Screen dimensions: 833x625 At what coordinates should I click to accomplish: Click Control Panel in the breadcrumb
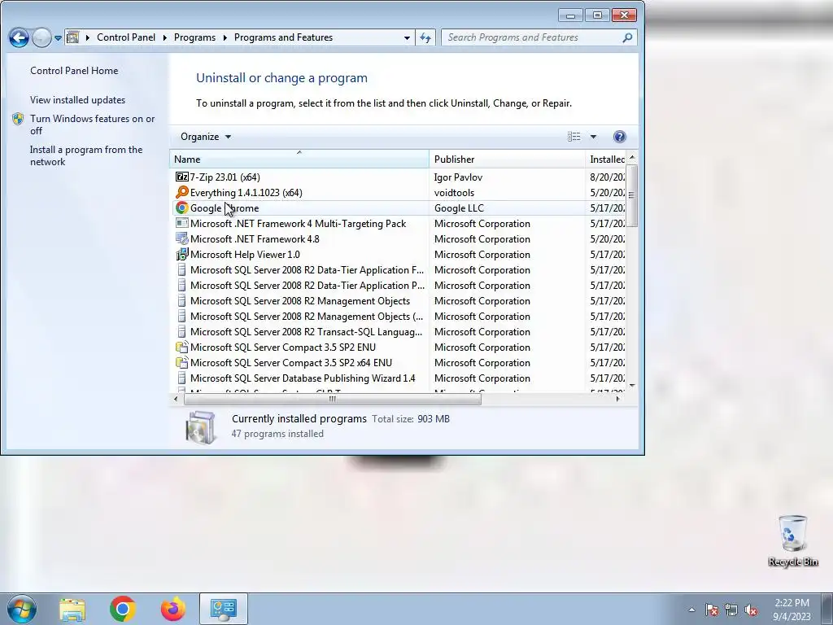tap(126, 37)
